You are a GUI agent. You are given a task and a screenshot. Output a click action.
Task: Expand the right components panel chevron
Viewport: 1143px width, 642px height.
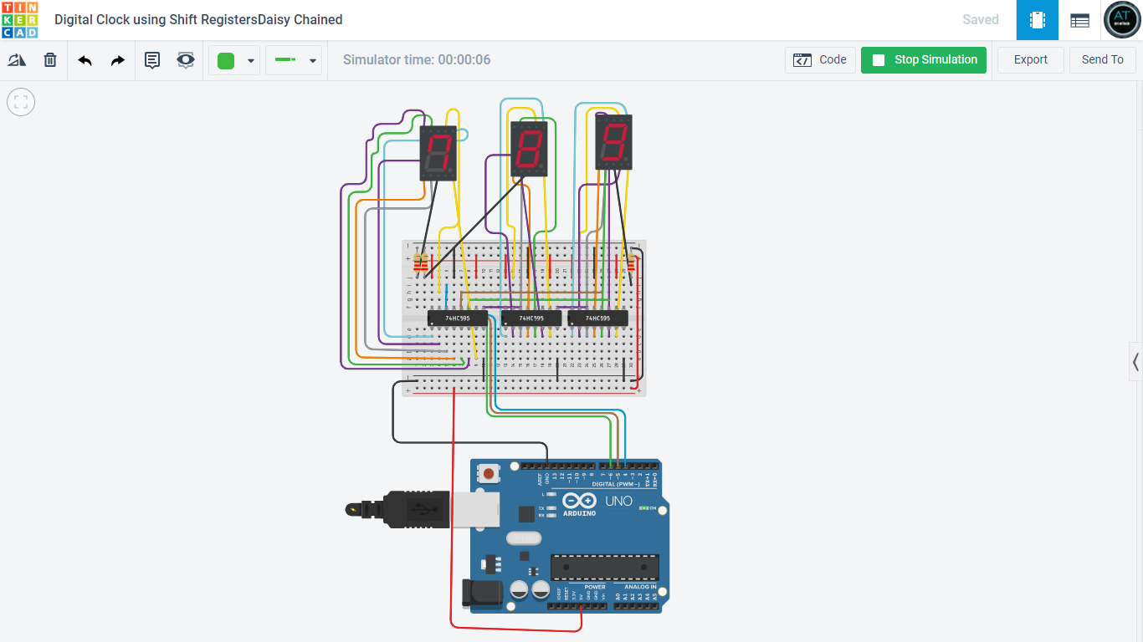click(1135, 362)
